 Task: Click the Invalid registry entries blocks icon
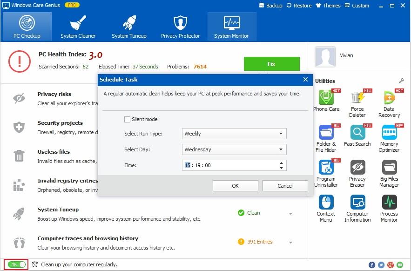(x=19, y=185)
